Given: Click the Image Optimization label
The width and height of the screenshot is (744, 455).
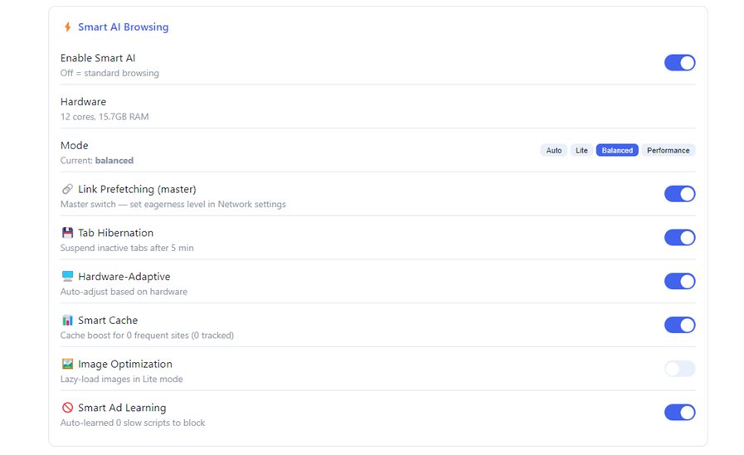Looking at the screenshot, I should click(125, 364).
